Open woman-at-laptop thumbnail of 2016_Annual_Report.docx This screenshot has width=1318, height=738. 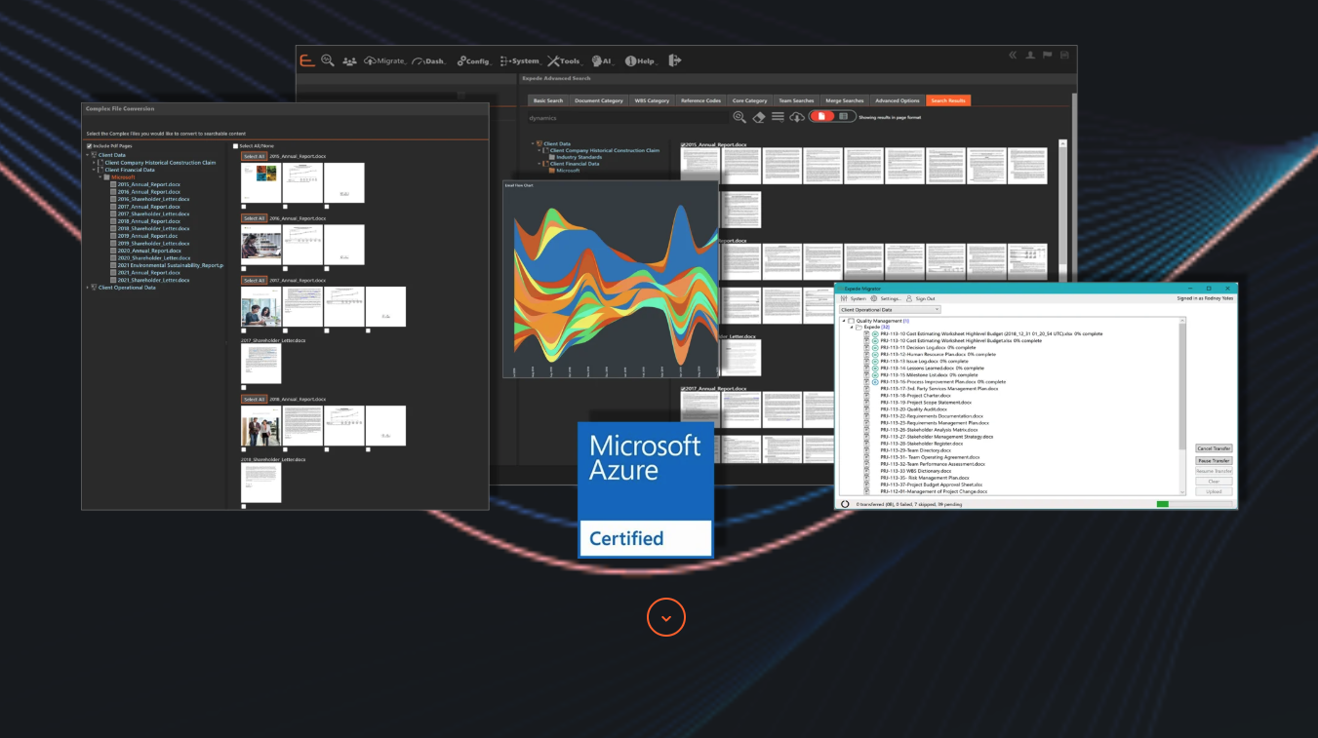pos(260,245)
